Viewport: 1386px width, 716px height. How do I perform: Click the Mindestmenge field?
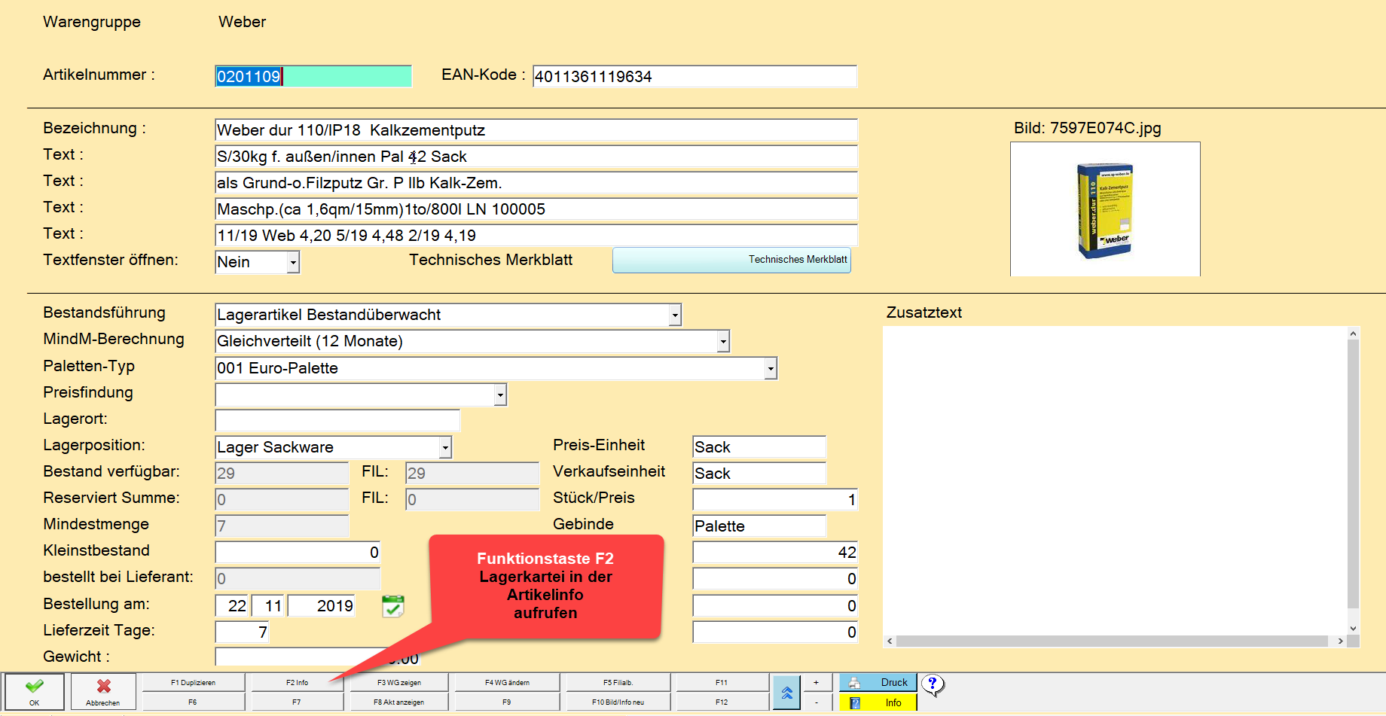282,526
